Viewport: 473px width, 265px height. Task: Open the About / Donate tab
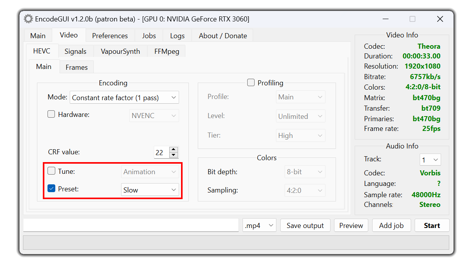(223, 35)
